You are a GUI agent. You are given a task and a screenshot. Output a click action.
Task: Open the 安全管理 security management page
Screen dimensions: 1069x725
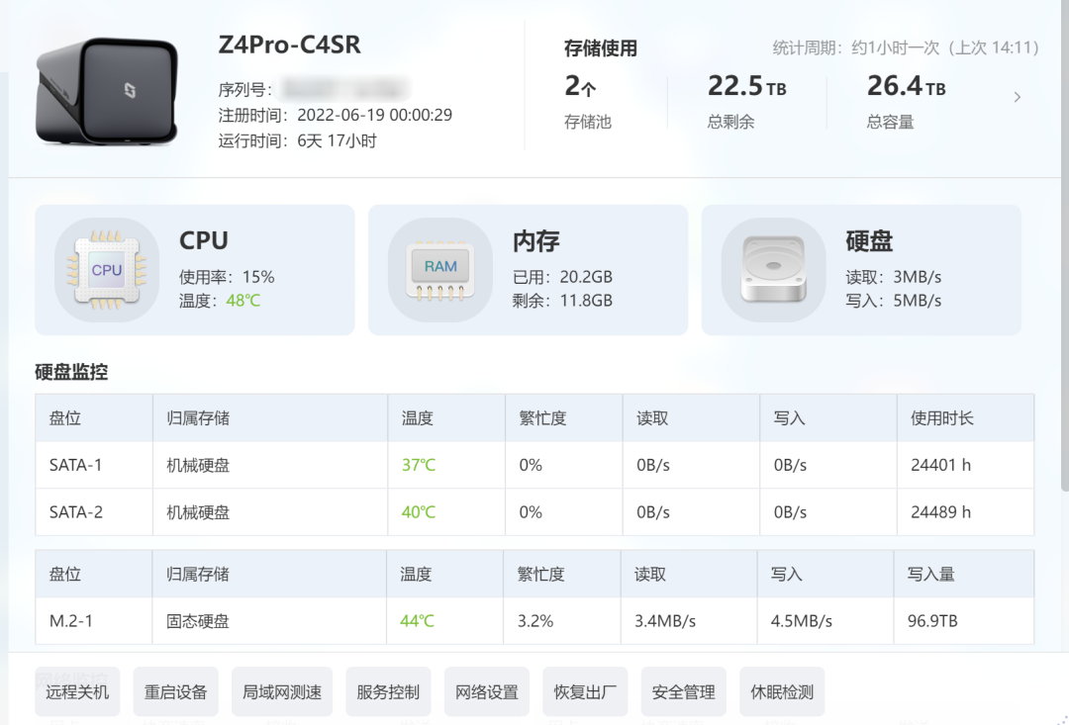click(682, 691)
